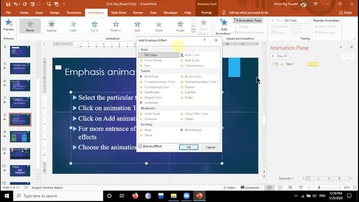The image size is (359, 202).
Task: Click the yellow timing bar for Title 1
Action: pos(313,64)
